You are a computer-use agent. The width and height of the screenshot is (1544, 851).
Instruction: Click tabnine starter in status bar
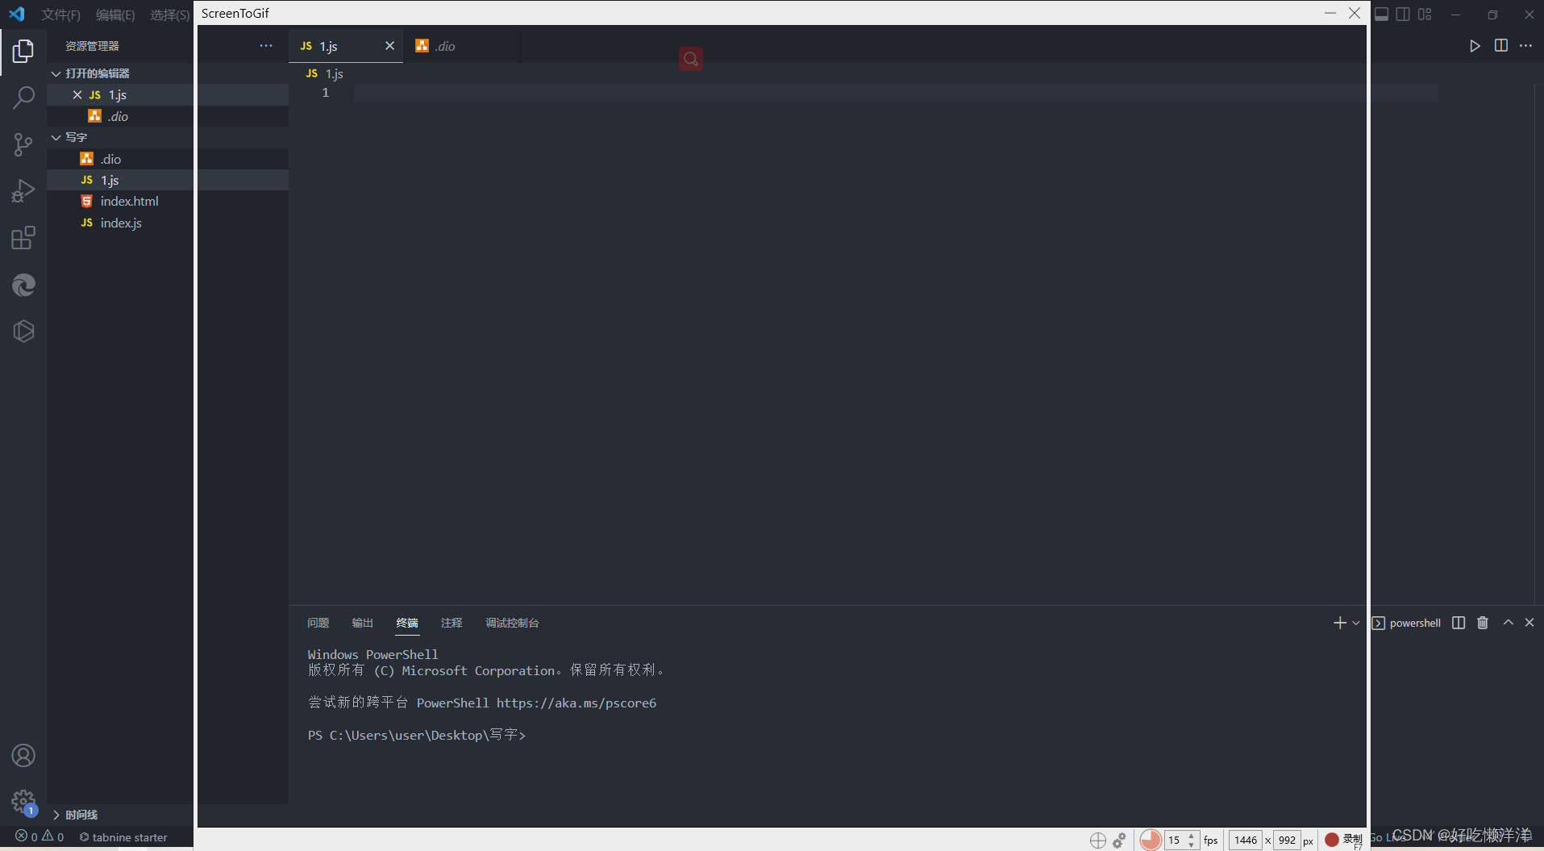pos(123,837)
